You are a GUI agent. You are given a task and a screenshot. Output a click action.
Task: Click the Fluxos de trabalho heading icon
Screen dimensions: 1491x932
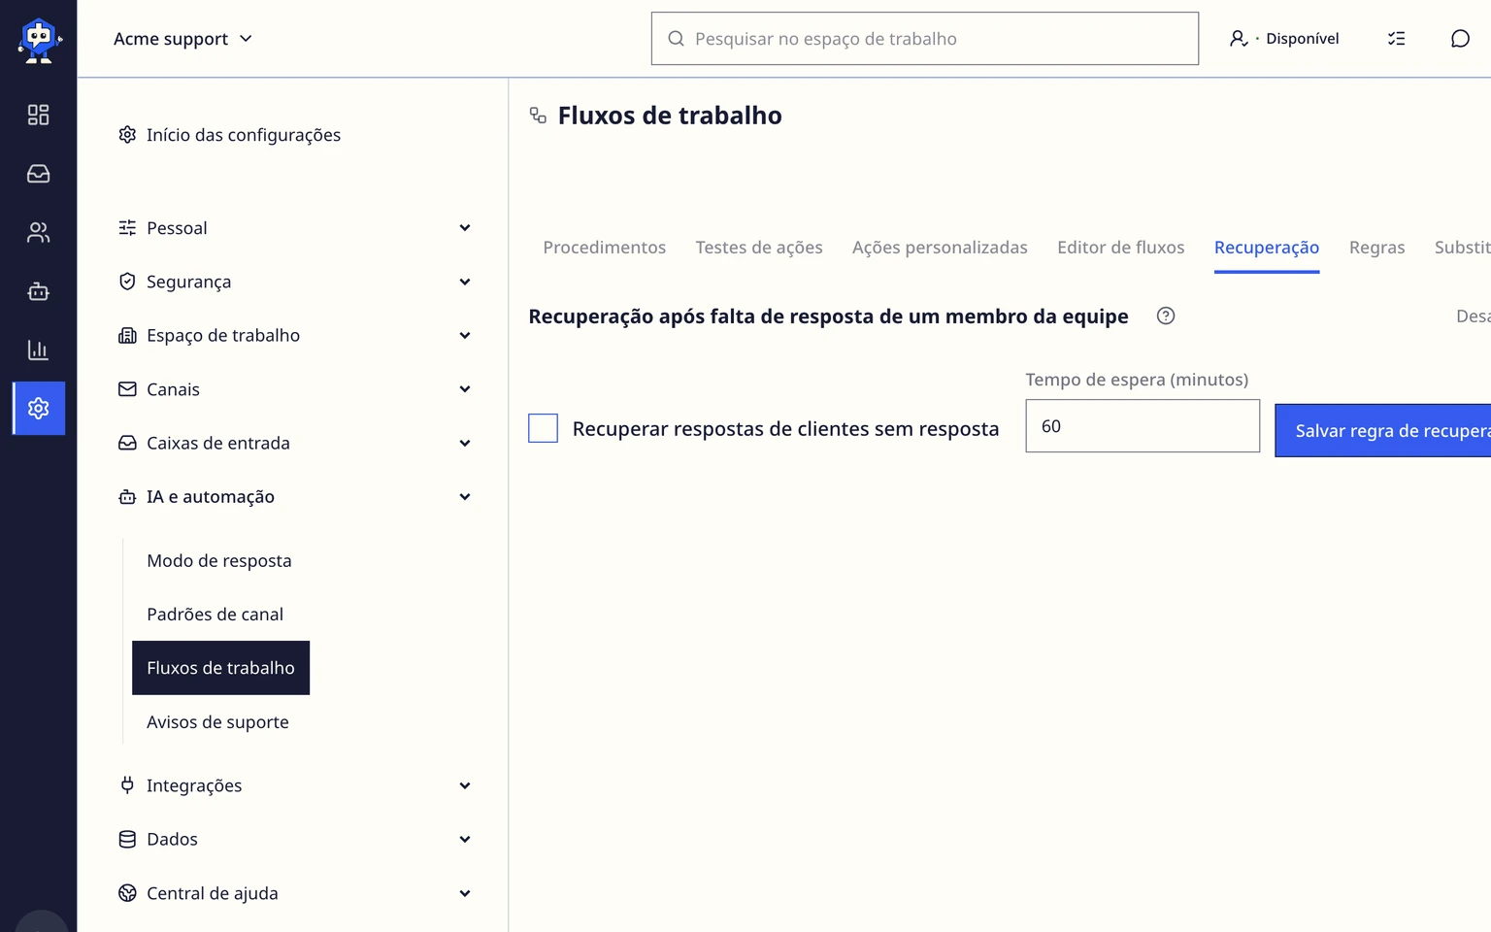coord(538,116)
